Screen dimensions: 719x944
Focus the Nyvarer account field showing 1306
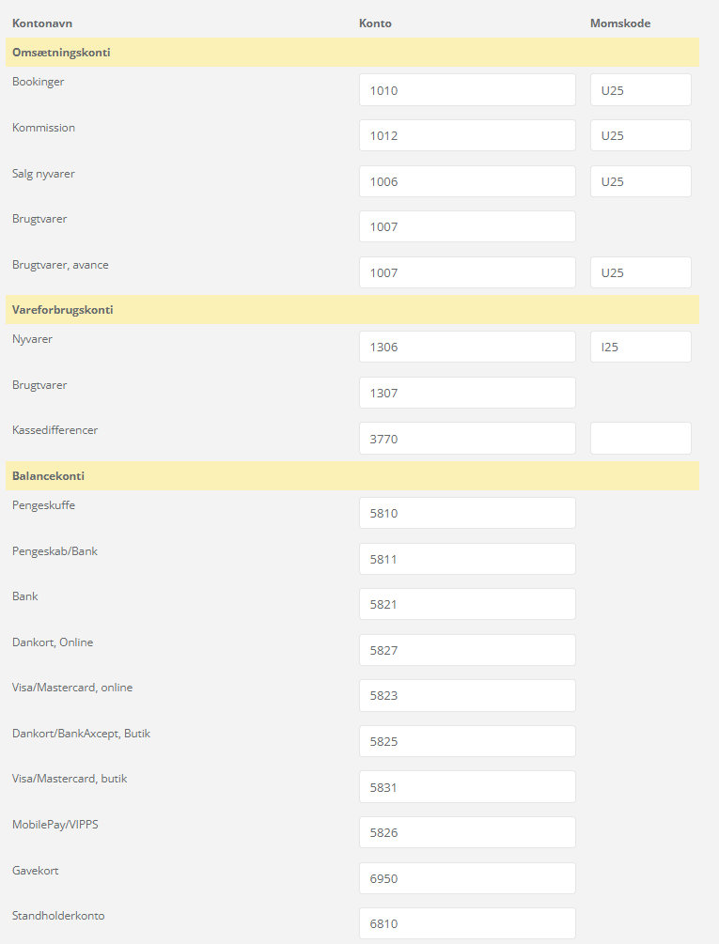(x=467, y=347)
